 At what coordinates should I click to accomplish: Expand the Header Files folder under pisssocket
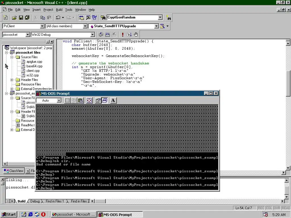click(12, 80)
